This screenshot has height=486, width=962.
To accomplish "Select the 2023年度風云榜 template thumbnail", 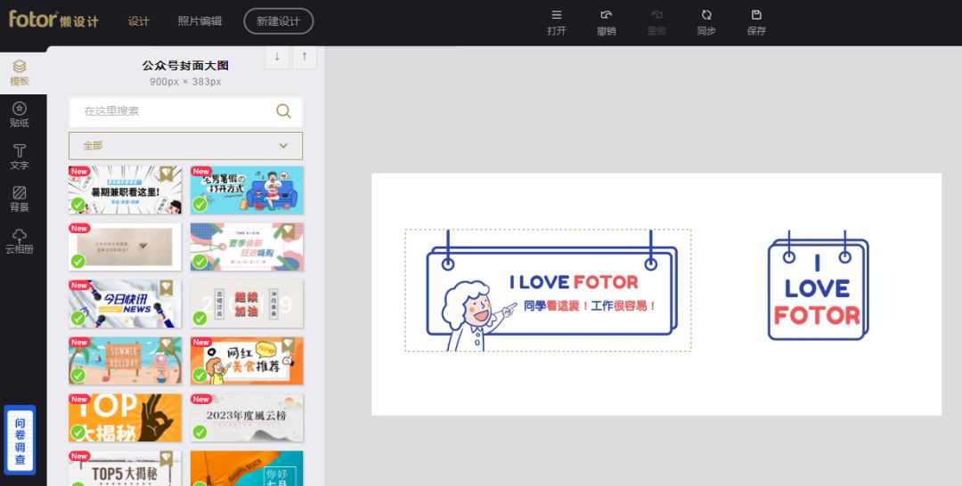I will [x=247, y=418].
